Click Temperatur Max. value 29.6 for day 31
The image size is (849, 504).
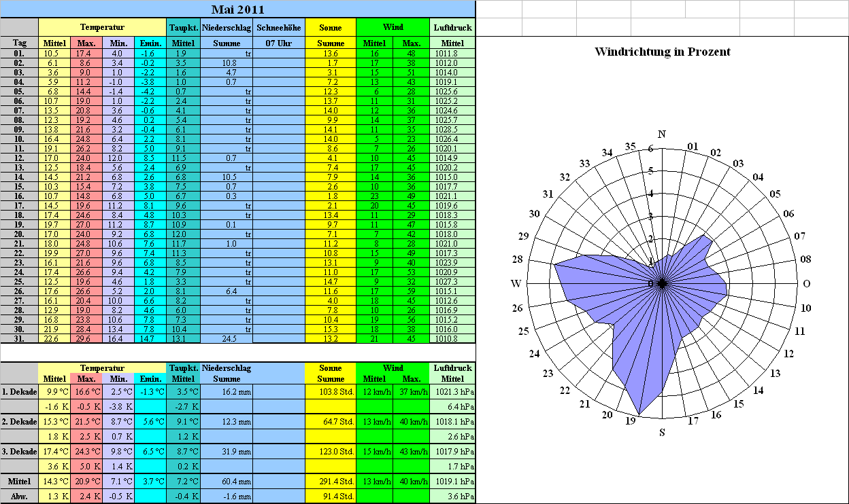tap(86, 338)
